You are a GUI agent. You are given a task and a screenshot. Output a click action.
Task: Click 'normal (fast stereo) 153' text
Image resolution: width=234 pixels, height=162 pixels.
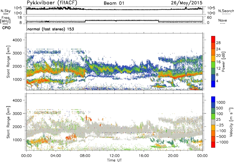point(51,29)
